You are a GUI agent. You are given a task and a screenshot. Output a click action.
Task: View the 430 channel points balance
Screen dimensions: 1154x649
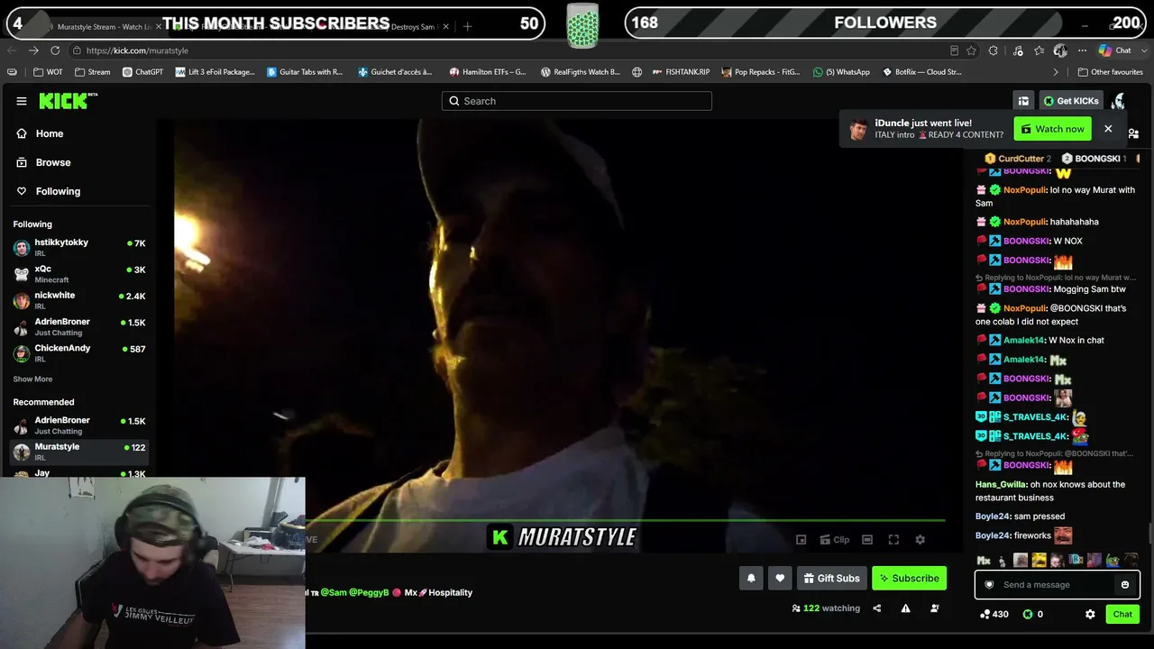[x=994, y=615]
